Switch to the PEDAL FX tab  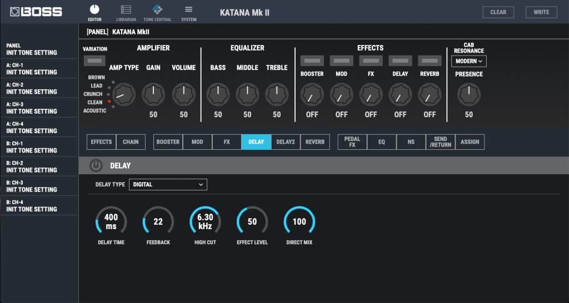[x=352, y=142]
